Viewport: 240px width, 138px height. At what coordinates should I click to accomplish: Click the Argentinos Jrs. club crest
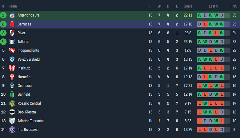(x=12, y=15)
